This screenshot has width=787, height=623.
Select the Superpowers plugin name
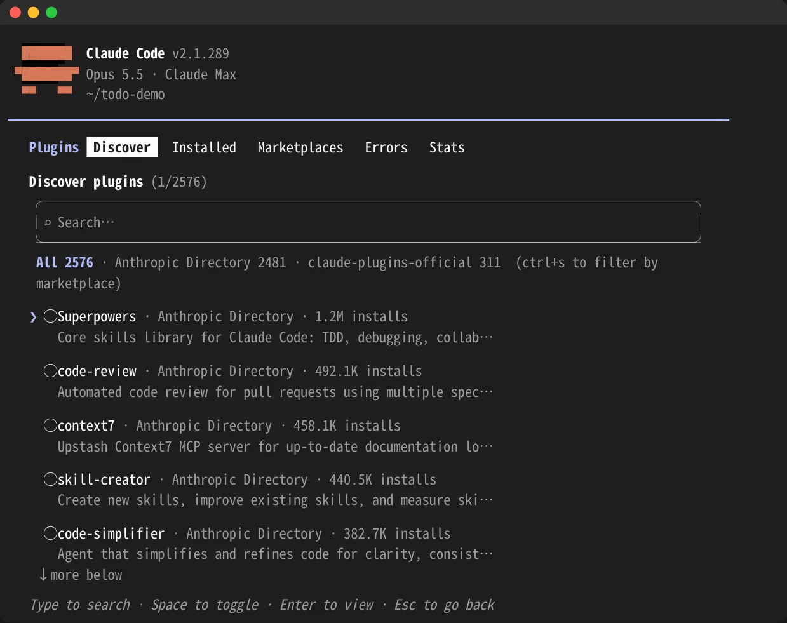97,317
